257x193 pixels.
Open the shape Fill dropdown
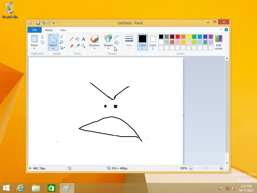point(117,42)
